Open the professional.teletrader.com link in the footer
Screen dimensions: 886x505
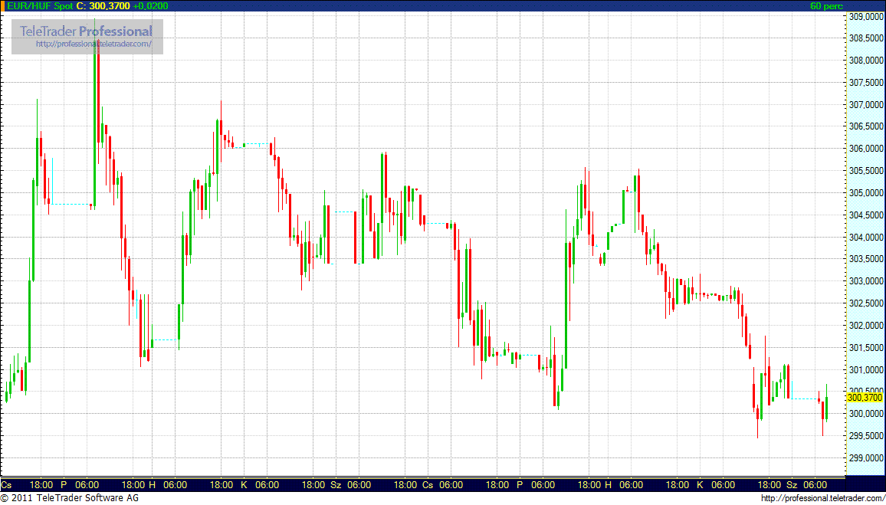822,499
